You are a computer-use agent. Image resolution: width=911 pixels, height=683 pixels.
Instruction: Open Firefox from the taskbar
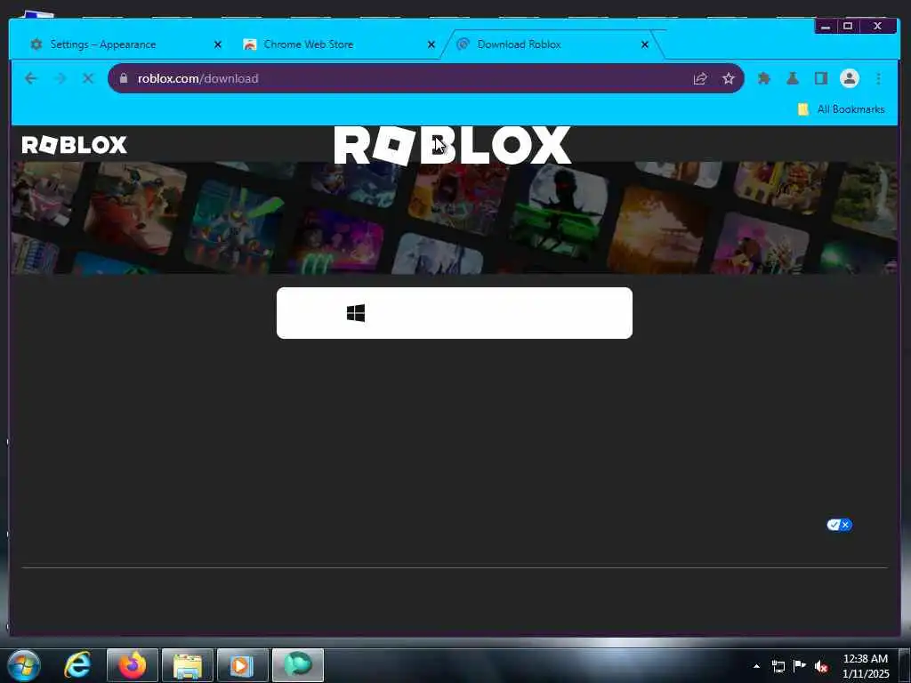[133, 665]
